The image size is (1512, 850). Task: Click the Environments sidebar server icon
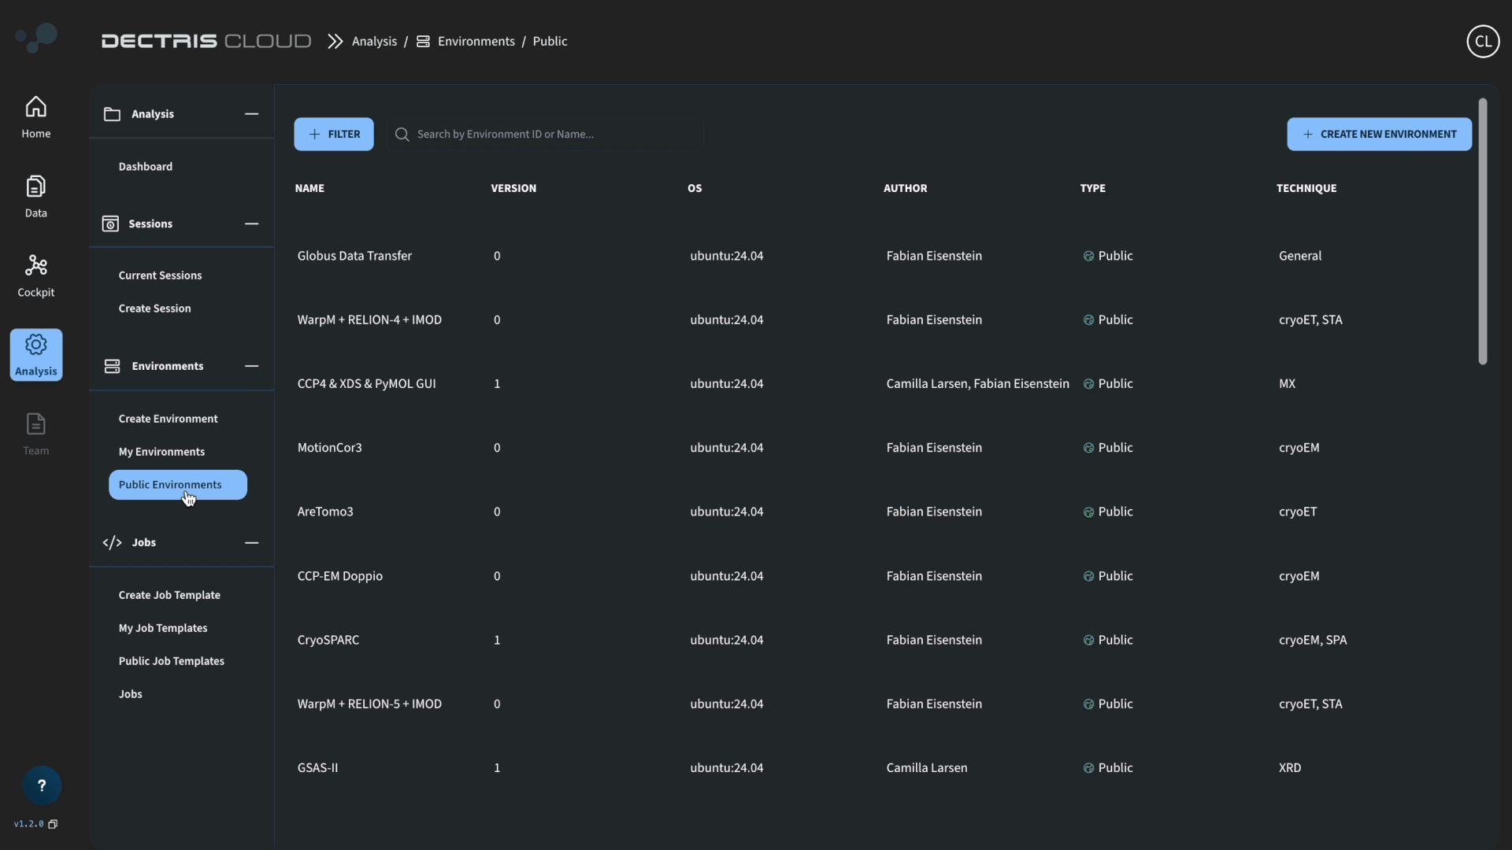[x=112, y=366]
